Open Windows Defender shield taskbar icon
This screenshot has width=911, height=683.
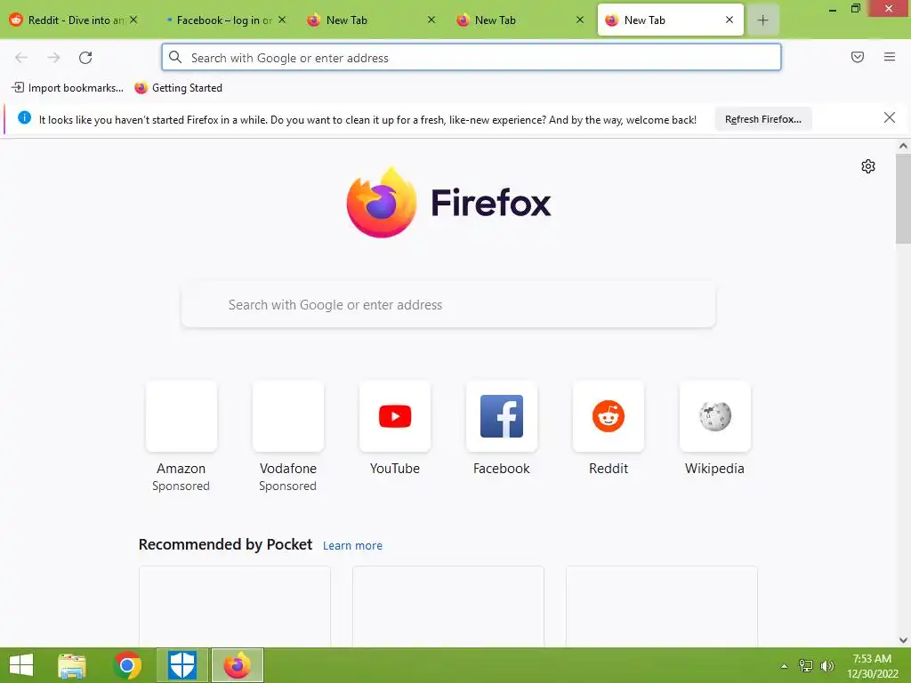click(x=181, y=665)
